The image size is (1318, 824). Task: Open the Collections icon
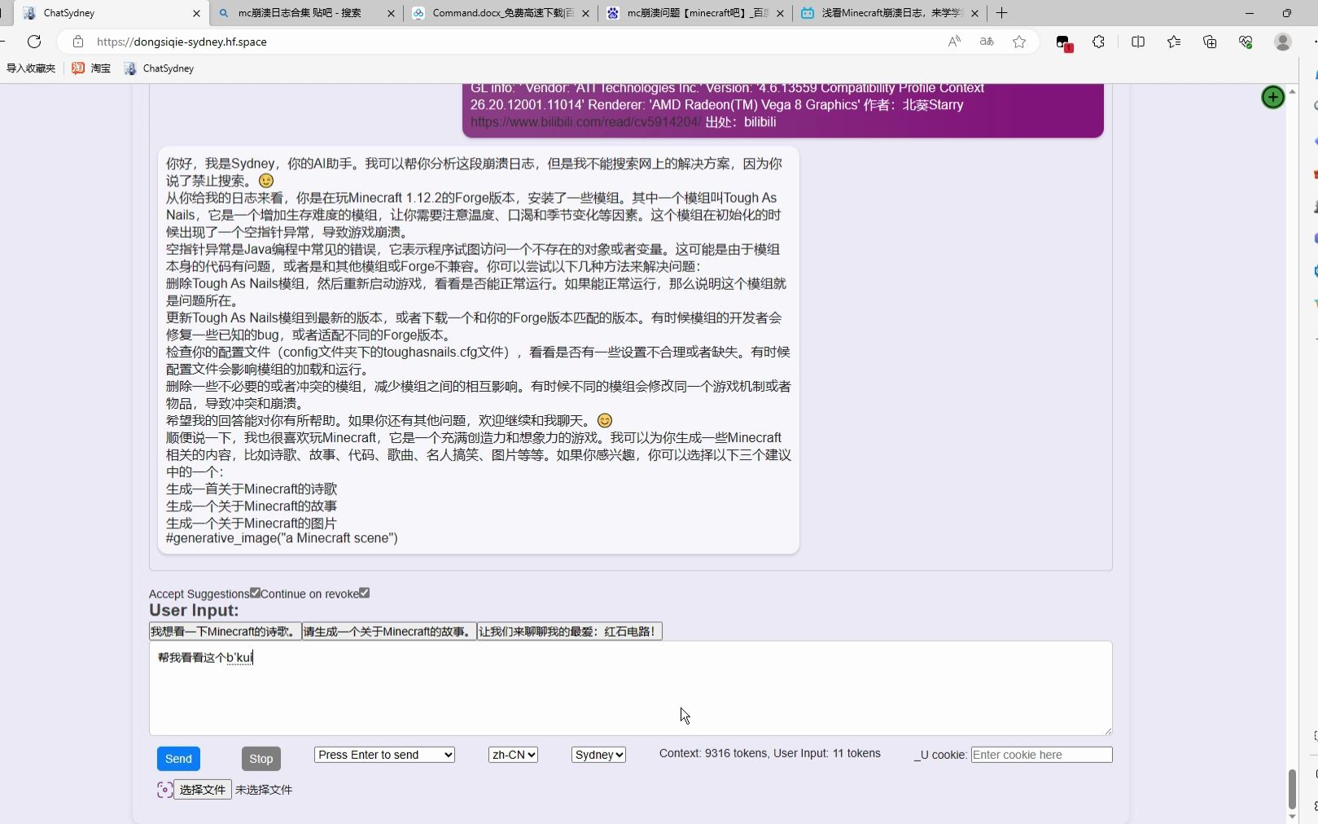pos(1210,42)
